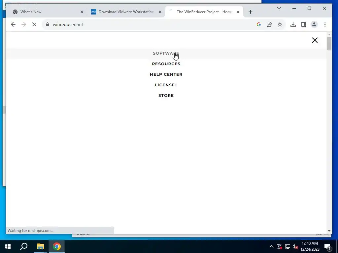Open the Windows notification center
This screenshot has height=253, width=338.
[327, 246]
